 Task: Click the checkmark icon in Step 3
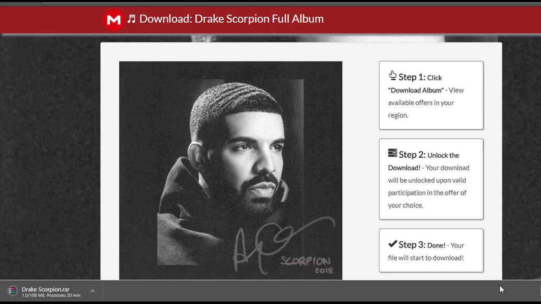[393, 244]
